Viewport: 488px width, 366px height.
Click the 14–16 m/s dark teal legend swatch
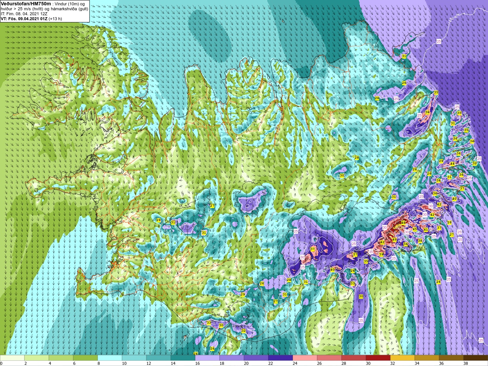(183, 358)
